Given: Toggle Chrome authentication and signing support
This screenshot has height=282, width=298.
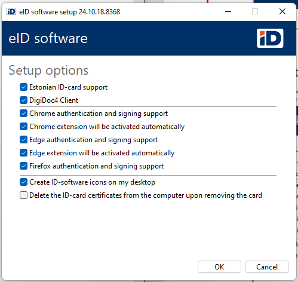Looking at the screenshot, I should (x=23, y=114).
